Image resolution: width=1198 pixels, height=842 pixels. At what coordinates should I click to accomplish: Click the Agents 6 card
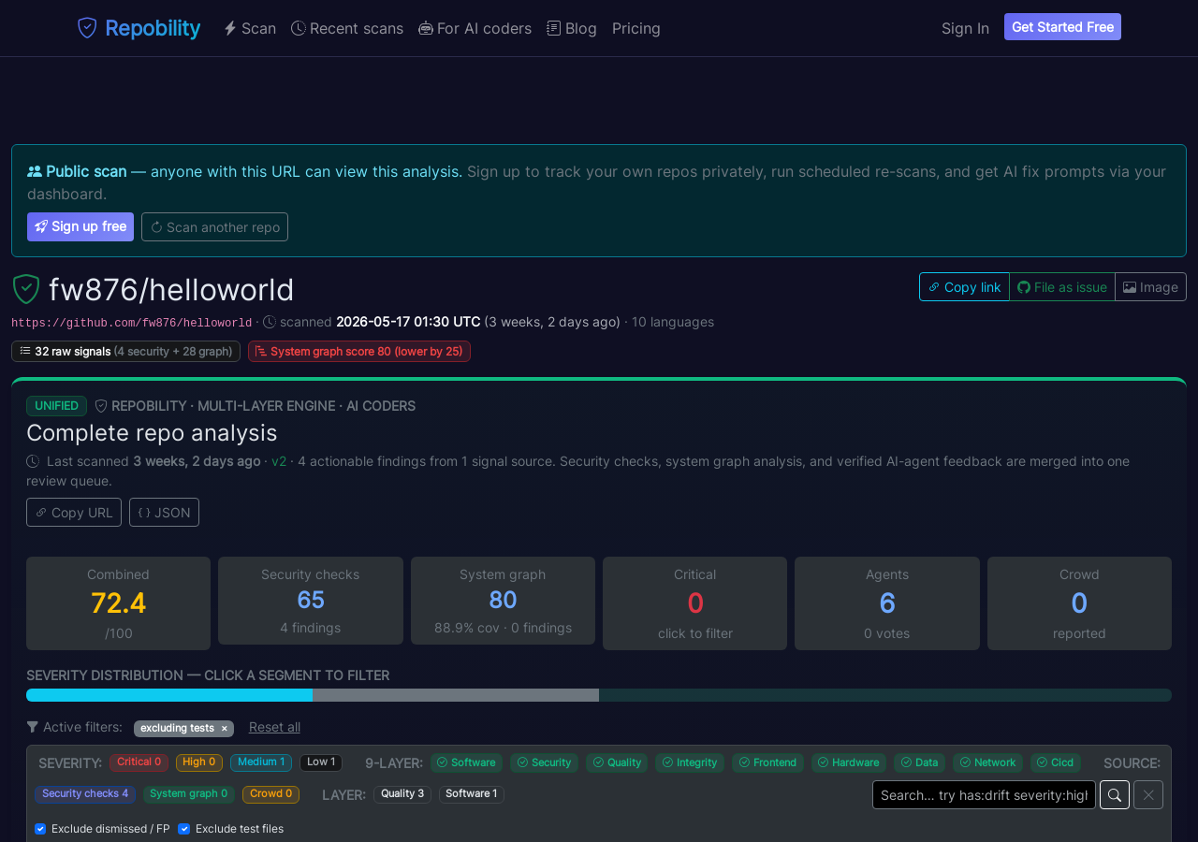click(x=887, y=603)
